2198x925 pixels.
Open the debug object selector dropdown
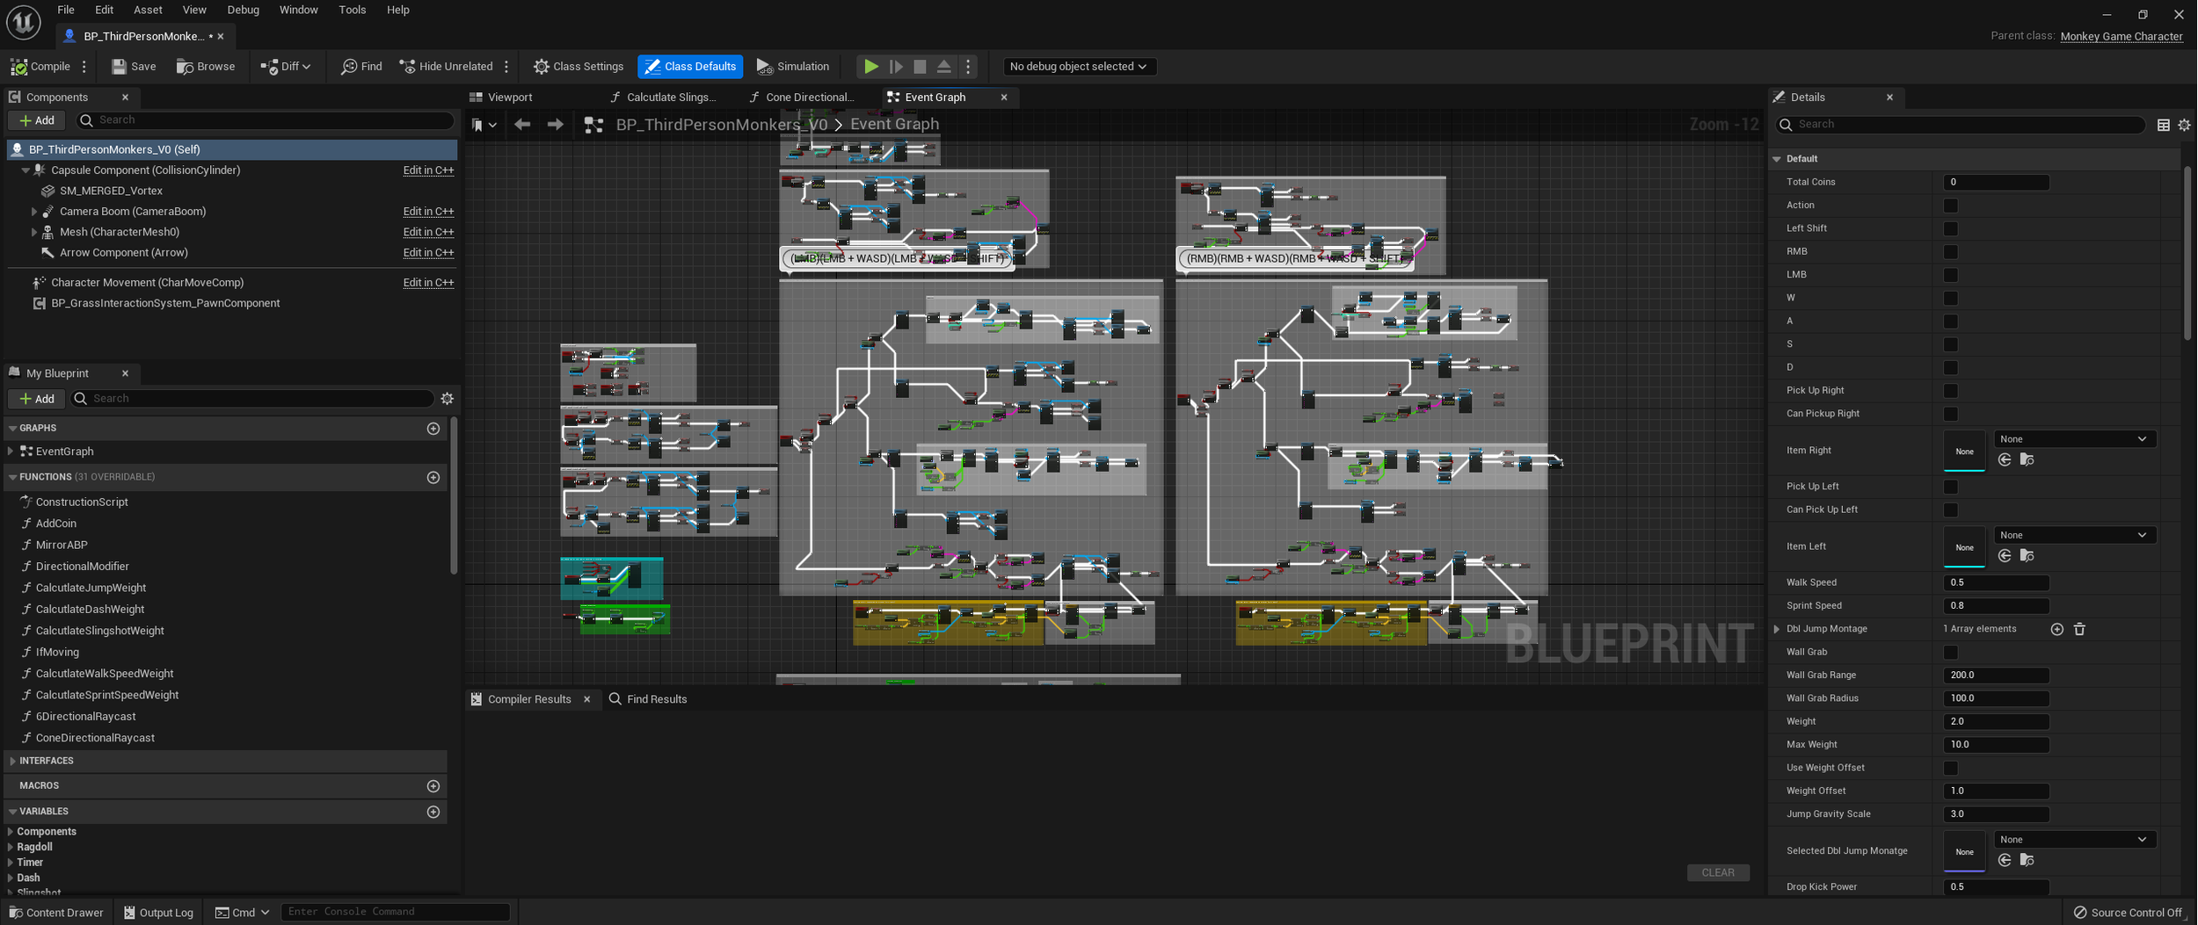tap(1079, 67)
